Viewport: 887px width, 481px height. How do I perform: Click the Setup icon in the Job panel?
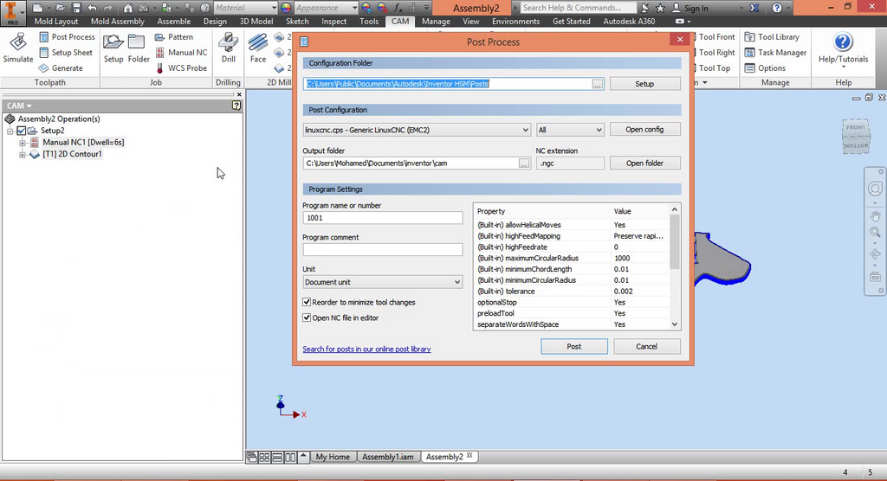tap(113, 48)
